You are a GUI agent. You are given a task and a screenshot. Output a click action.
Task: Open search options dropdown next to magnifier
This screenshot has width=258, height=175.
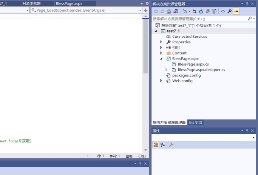click(x=254, y=19)
